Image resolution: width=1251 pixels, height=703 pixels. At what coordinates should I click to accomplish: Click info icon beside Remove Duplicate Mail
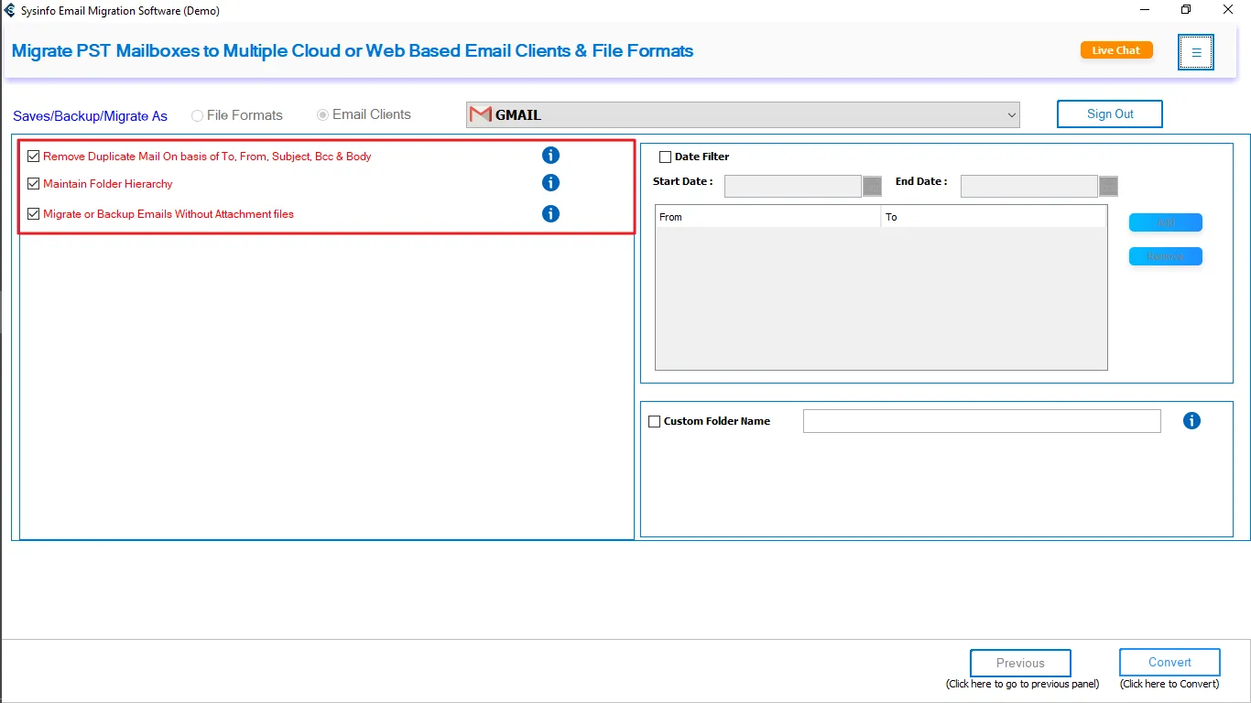pos(550,156)
